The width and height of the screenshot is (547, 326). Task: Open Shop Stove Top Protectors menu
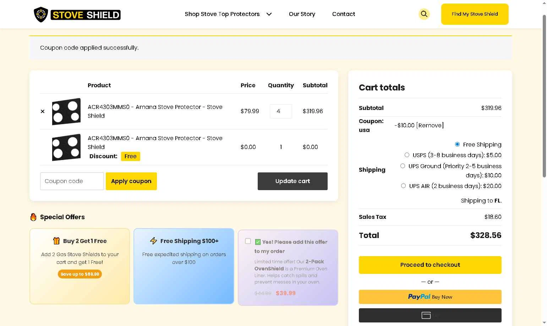pos(222,14)
